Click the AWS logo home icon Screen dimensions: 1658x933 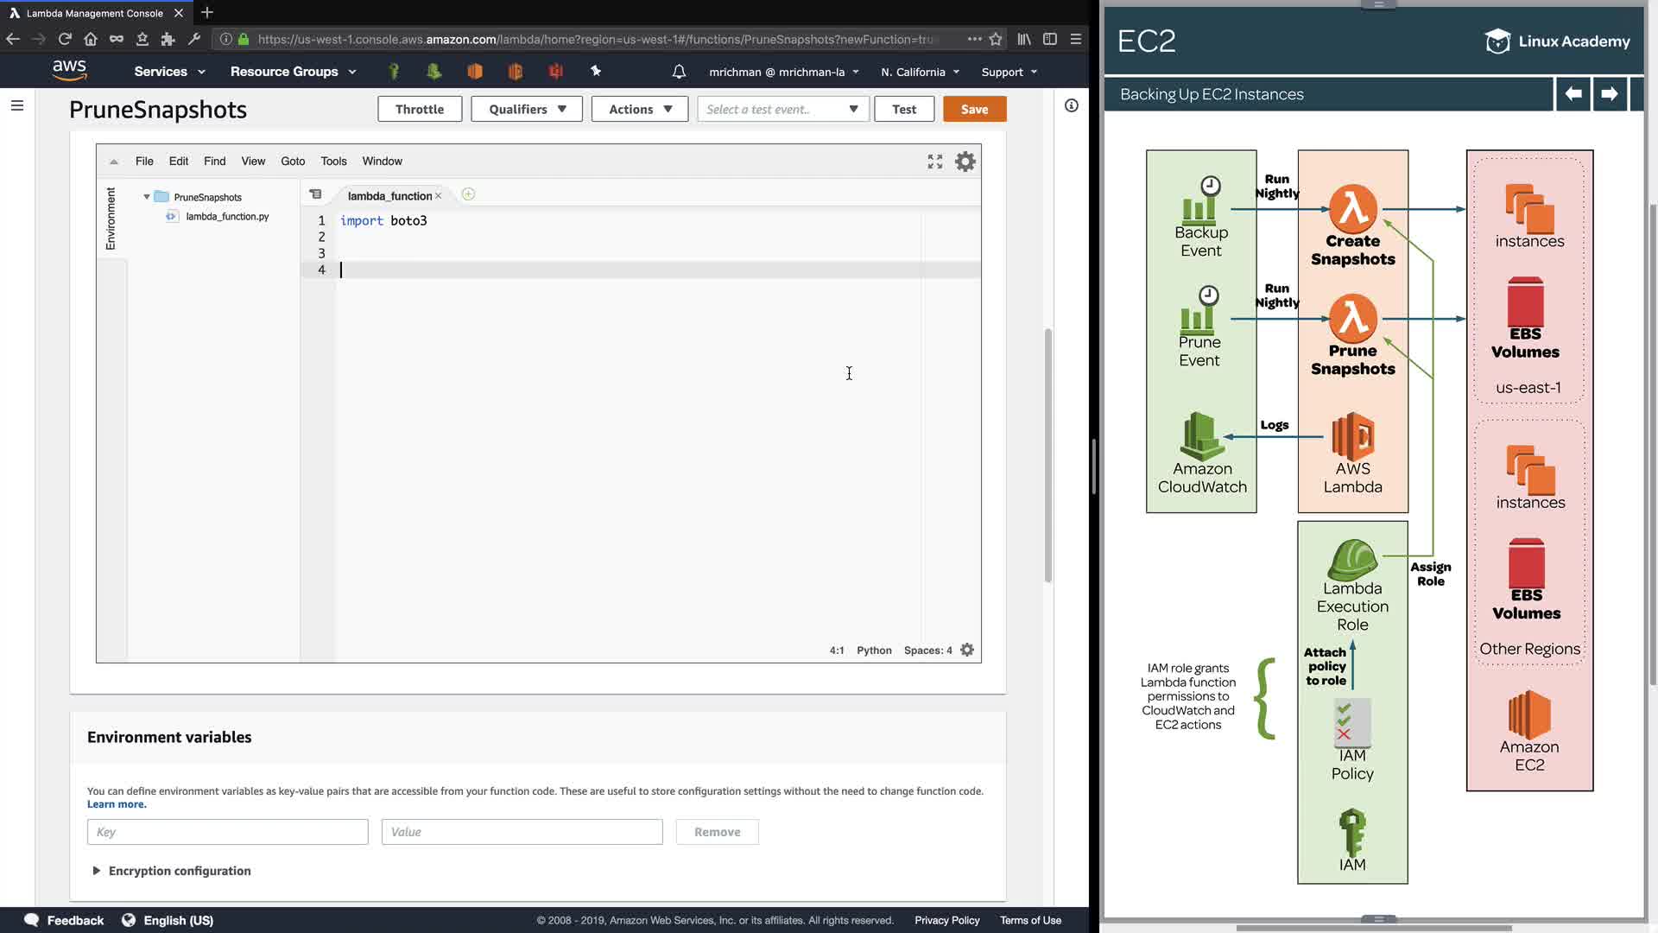69,70
